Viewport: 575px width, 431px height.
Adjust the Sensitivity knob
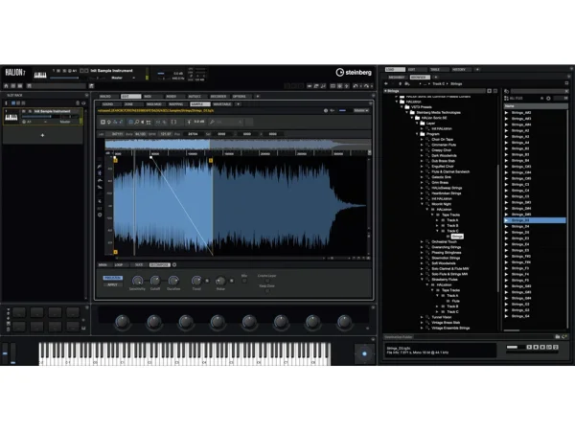(x=137, y=281)
